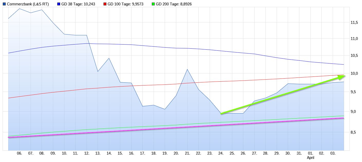The image size is (362, 162).
Task: Click date label 21. on x-axis
Action: 188,154
